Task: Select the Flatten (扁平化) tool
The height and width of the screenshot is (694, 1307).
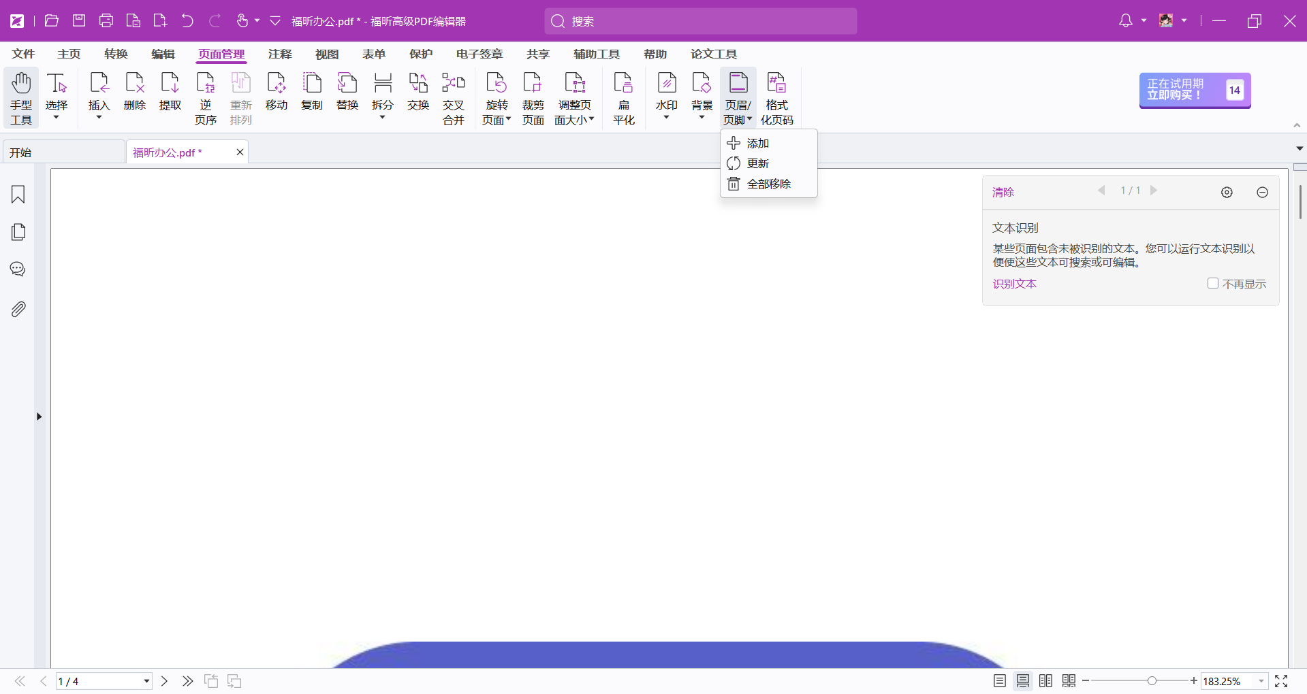Action: [x=623, y=99]
